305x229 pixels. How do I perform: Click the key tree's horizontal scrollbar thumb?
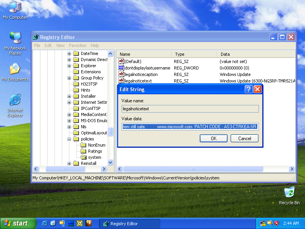coord(65,169)
